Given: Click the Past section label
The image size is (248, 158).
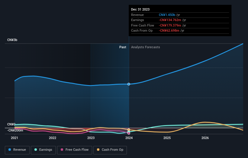Looking at the screenshot, I should point(123,47).
